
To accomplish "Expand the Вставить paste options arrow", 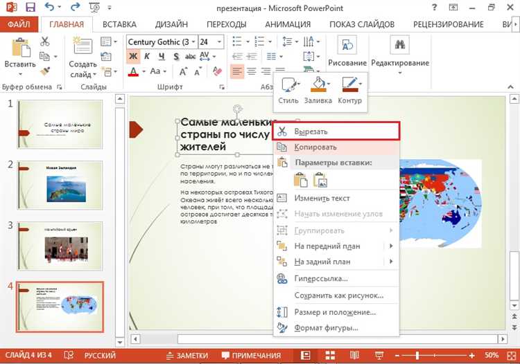I will click(x=20, y=74).
